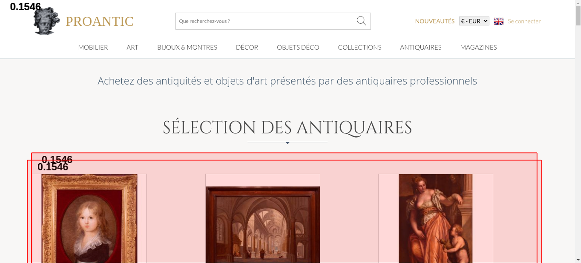Viewport: 581px width, 263px height.
Task: Open the EUR currency dropdown
Action: (x=474, y=21)
